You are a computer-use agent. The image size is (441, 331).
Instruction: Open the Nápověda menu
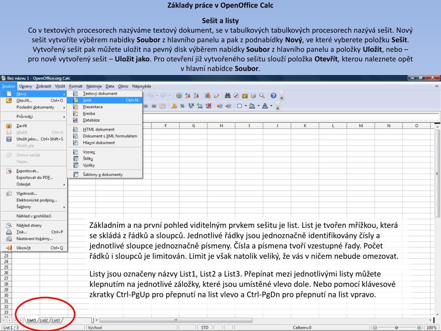point(141,86)
